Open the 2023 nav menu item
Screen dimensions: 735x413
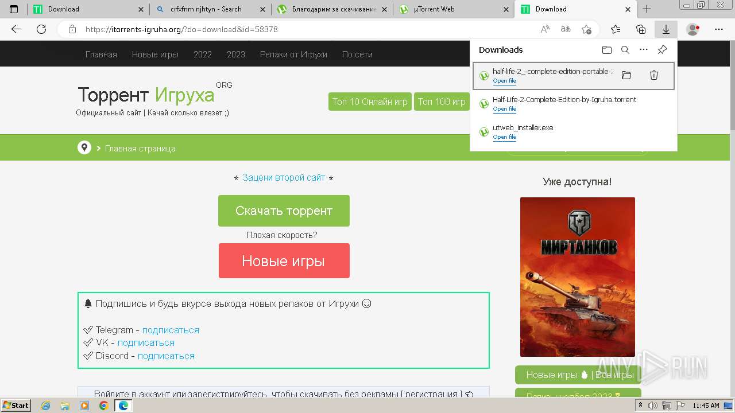point(236,54)
